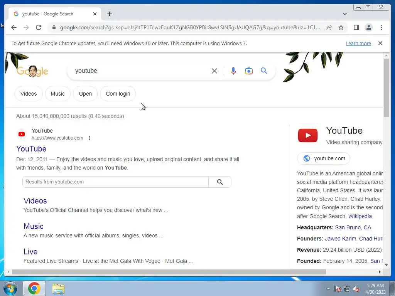View site info via the padlock icon
The width and height of the screenshot is (395, 296).
click(x=54, y=27)
